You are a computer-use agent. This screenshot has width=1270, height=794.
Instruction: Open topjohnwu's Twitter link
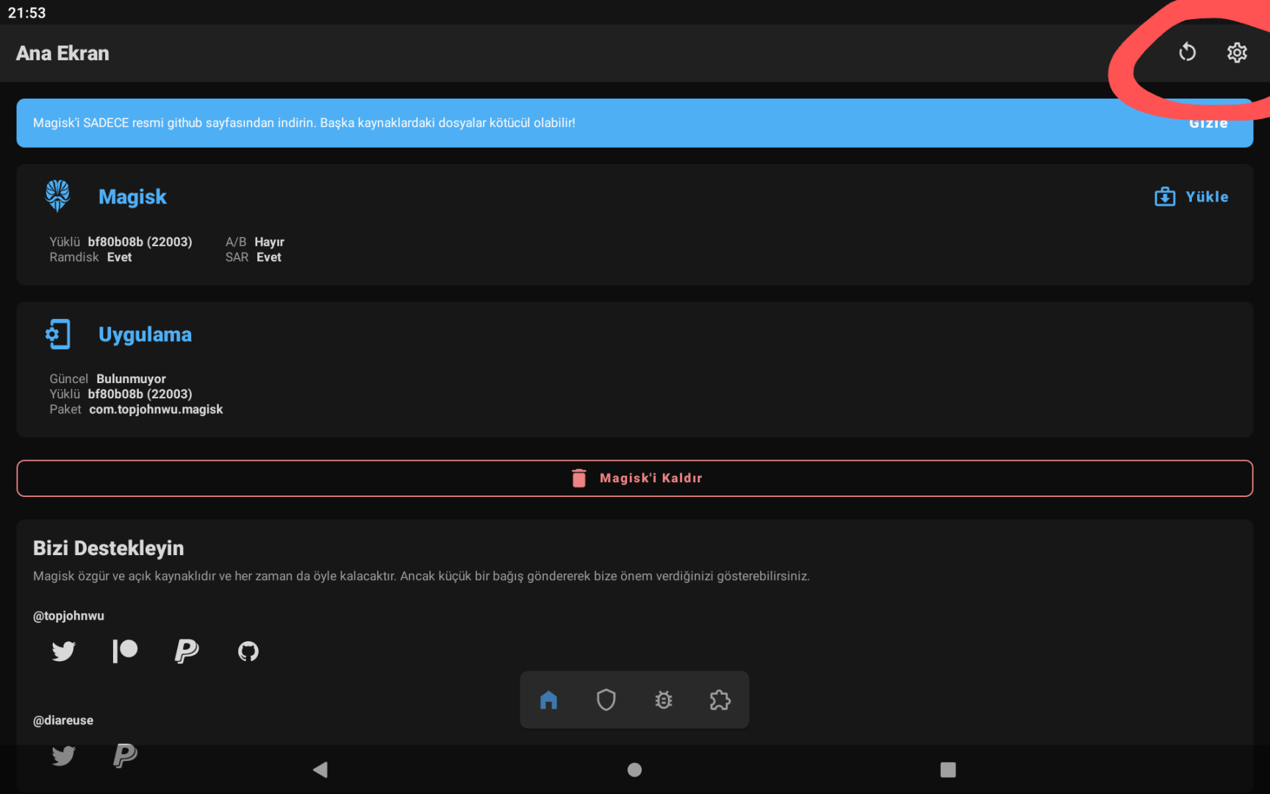[x=63, y=651]
